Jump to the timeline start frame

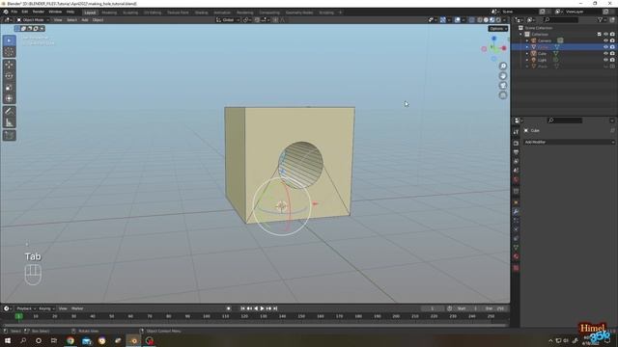242,308
